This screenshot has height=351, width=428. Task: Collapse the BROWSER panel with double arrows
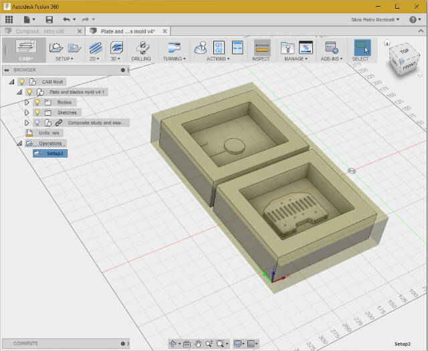coord(6,70)
